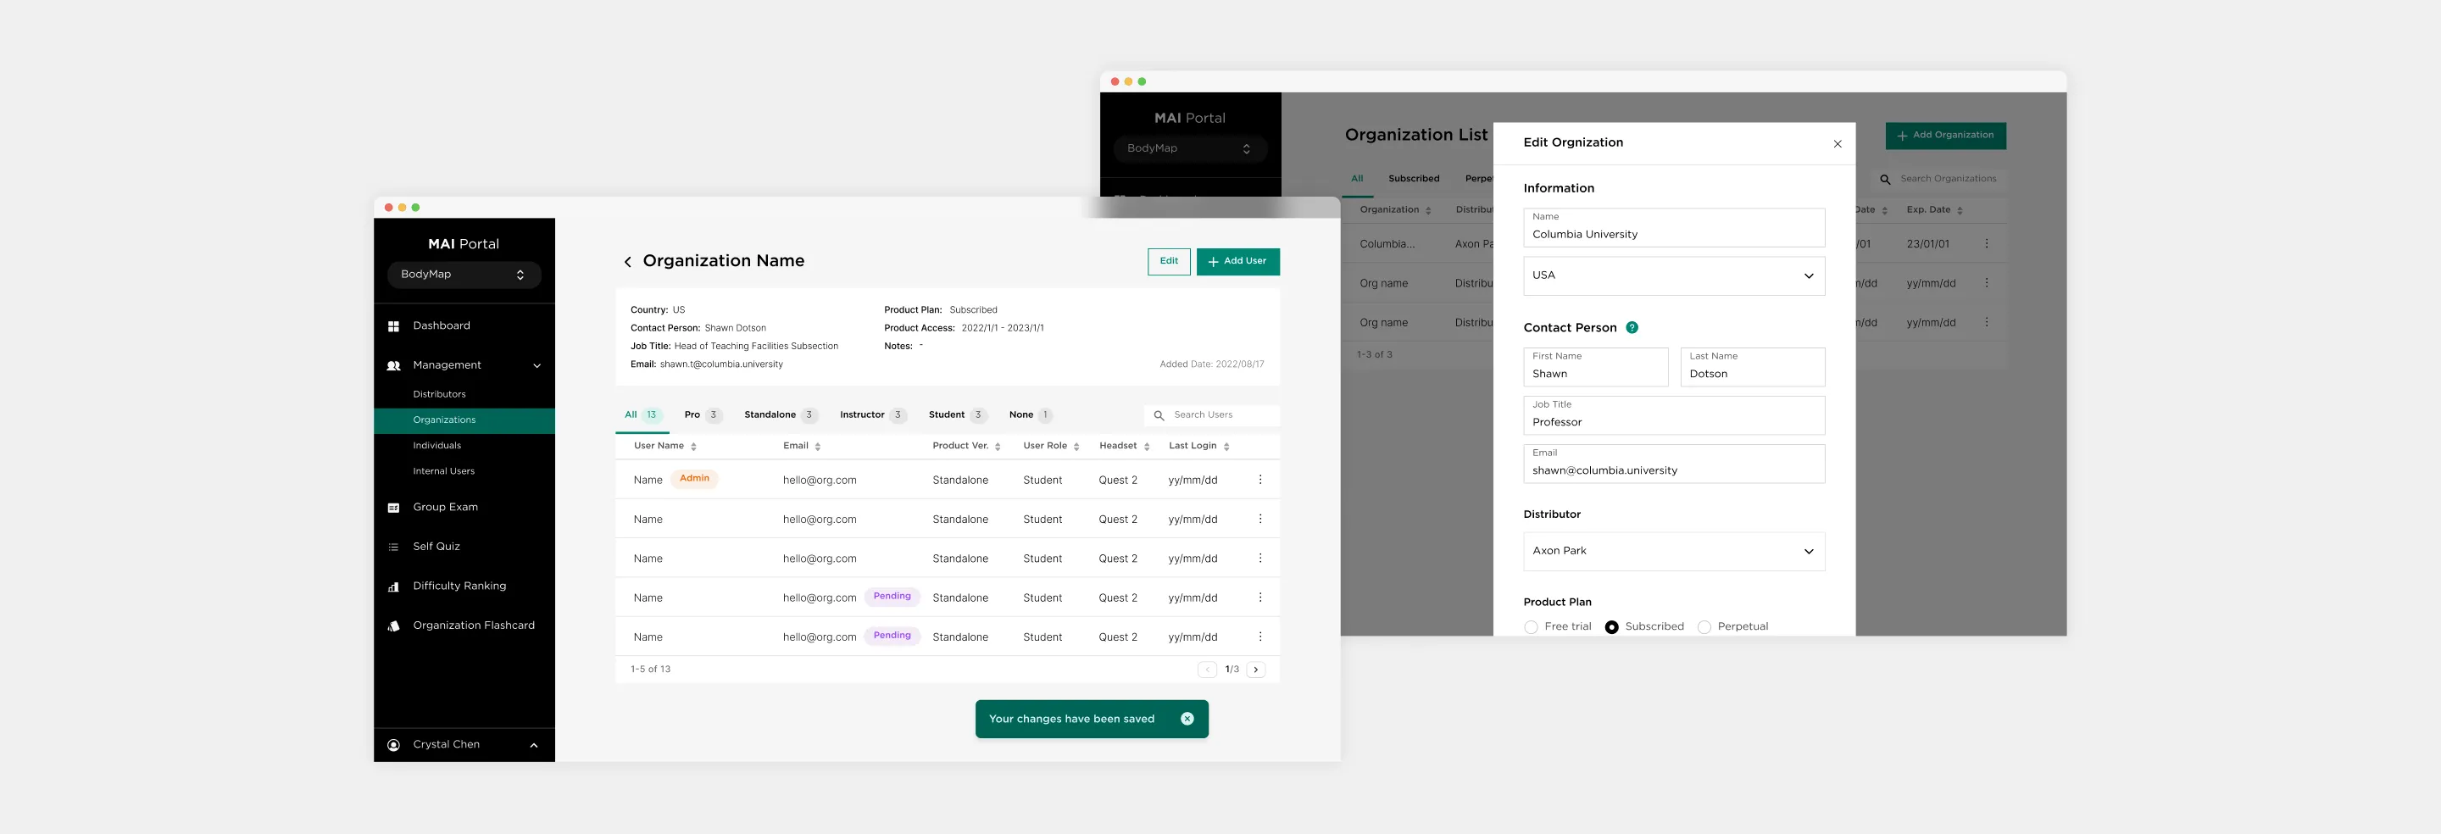This screenshot has height=834, width=2441.
Task: Click the Edit button on Organization Name page
Action: 1169,262
